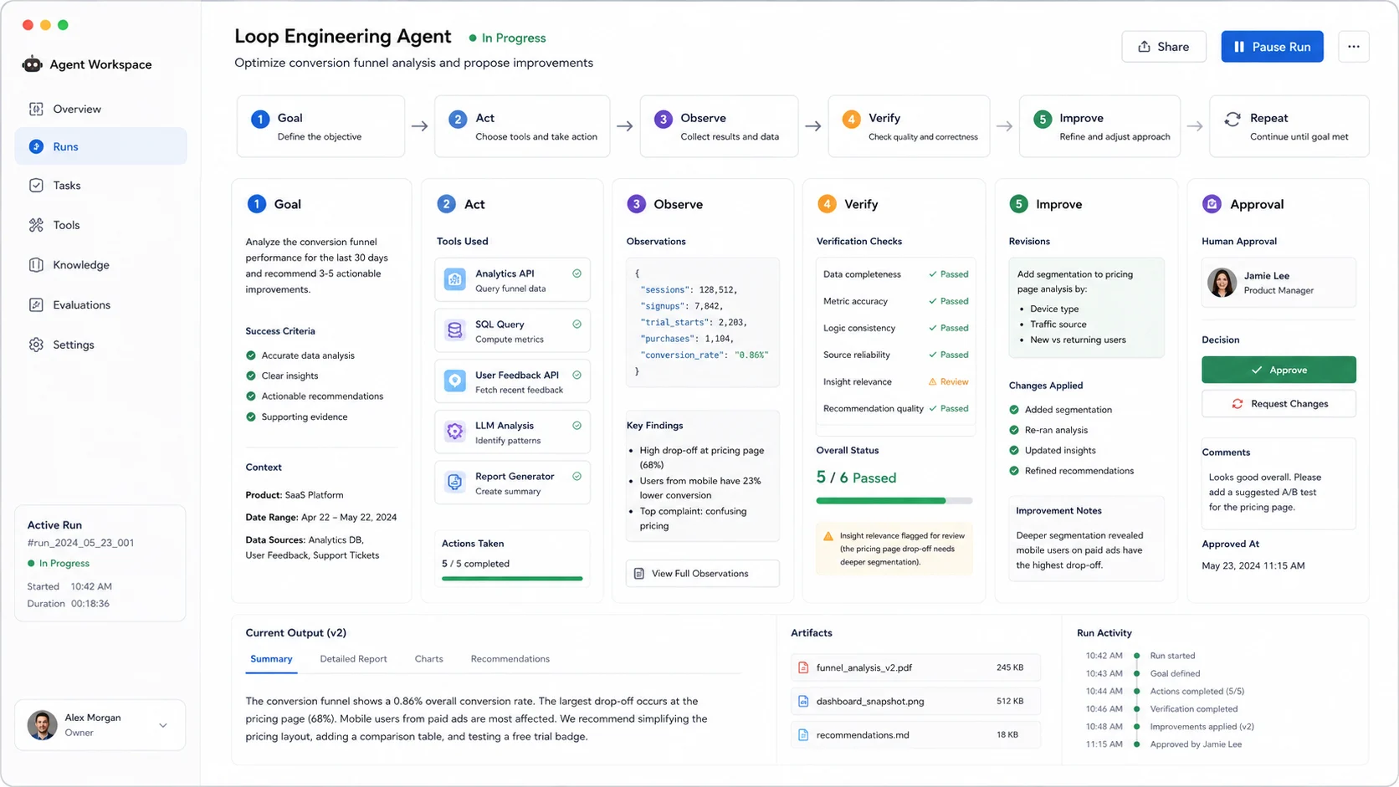Open the Settings gear icon
Image resolution: width=1399 pixels, height=787 pixels.
click(x=36, y=345)
